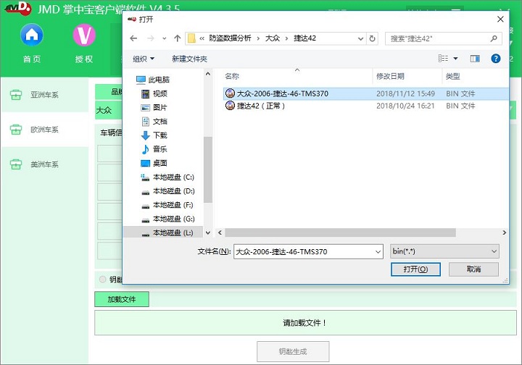Click the 取消 button

473,269
